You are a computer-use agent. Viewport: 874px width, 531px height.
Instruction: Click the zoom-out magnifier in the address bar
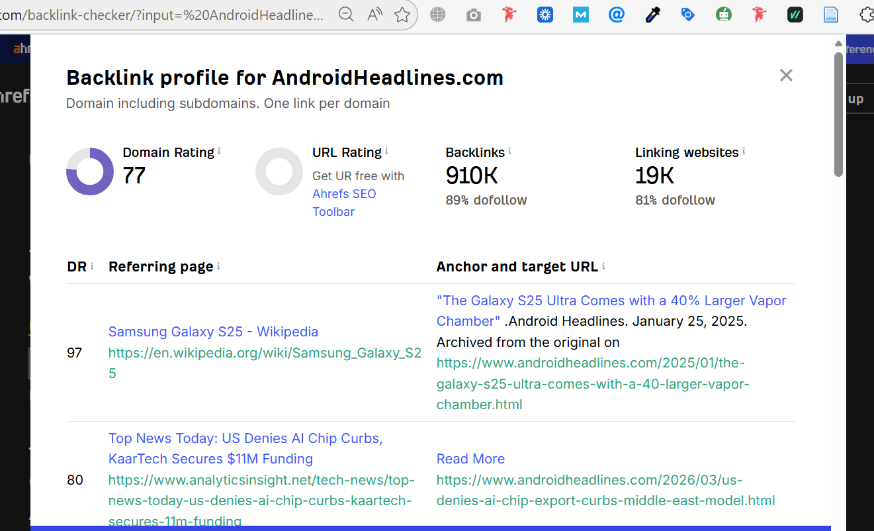coord(346,14)
